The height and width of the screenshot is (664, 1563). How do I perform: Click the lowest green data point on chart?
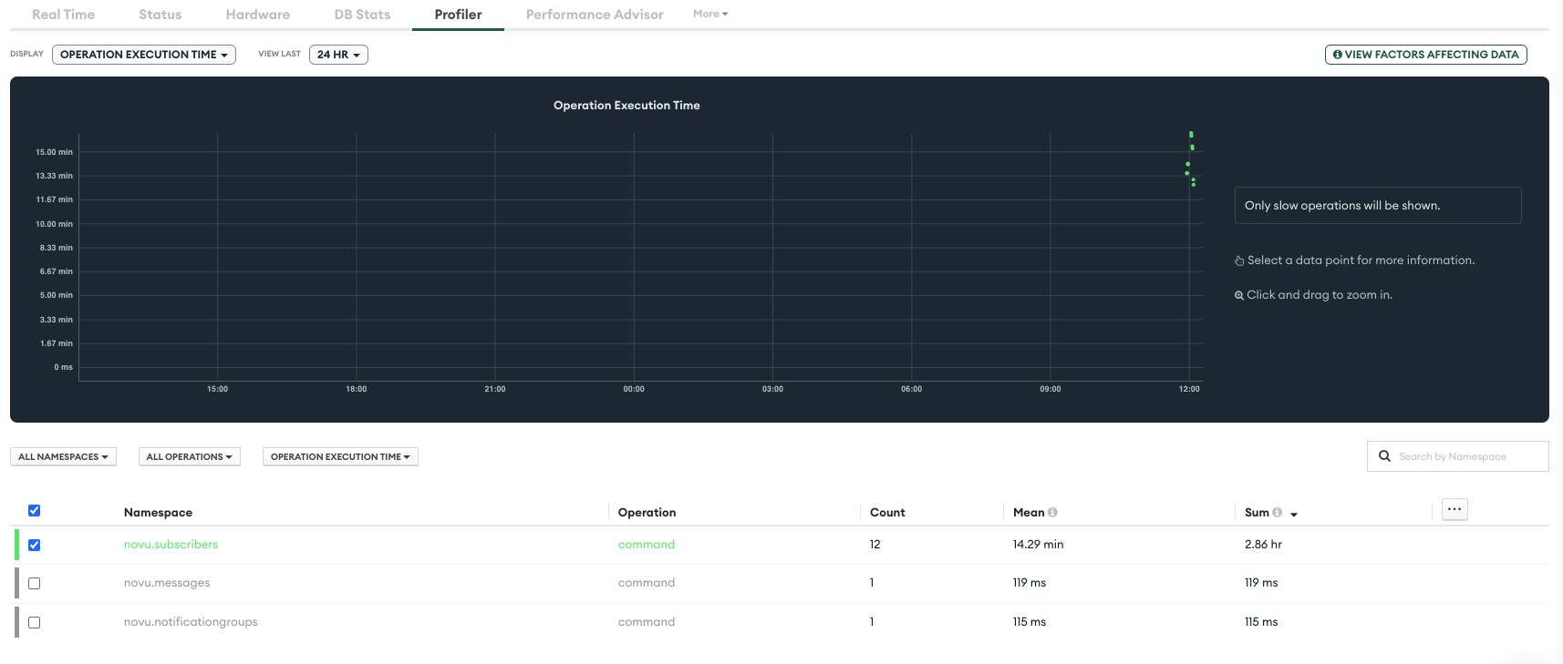(1193, 185)
